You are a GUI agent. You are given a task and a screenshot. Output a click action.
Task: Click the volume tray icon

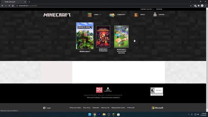point(198,114)
